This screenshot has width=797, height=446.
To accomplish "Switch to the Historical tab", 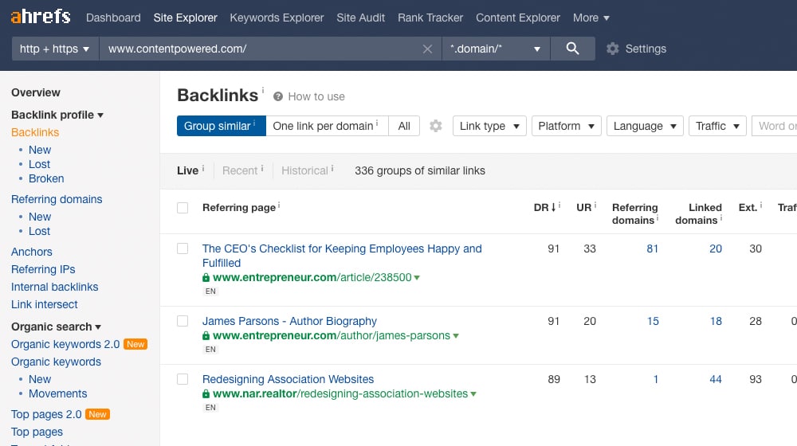I will 304,170.
